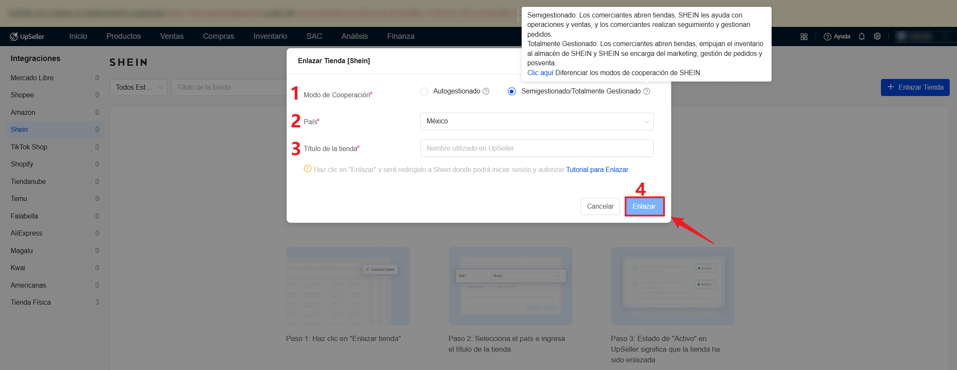Open the Productos menu

pyautogui.click(x=123, y=36)
